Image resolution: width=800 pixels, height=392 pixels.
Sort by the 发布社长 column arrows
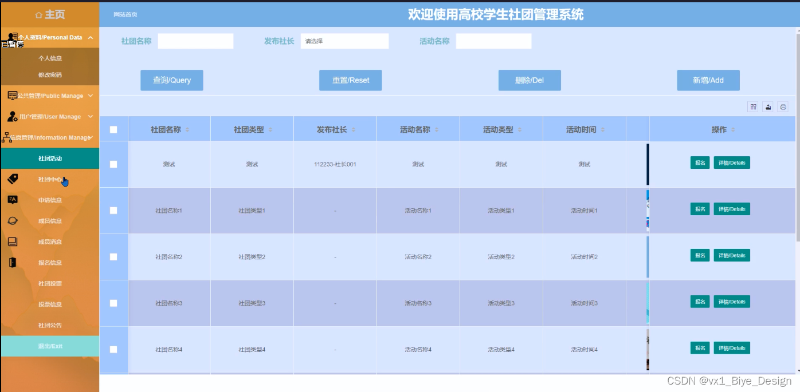354,130
